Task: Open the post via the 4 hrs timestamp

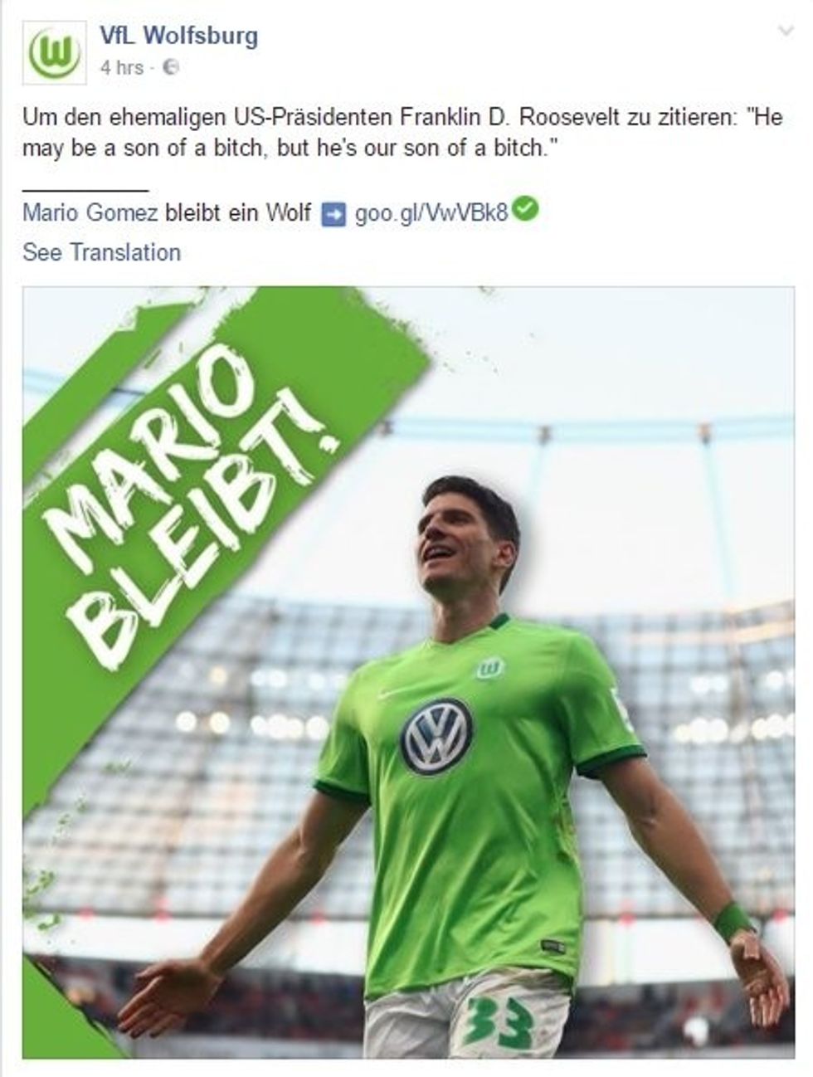Action: coord(121,67)
